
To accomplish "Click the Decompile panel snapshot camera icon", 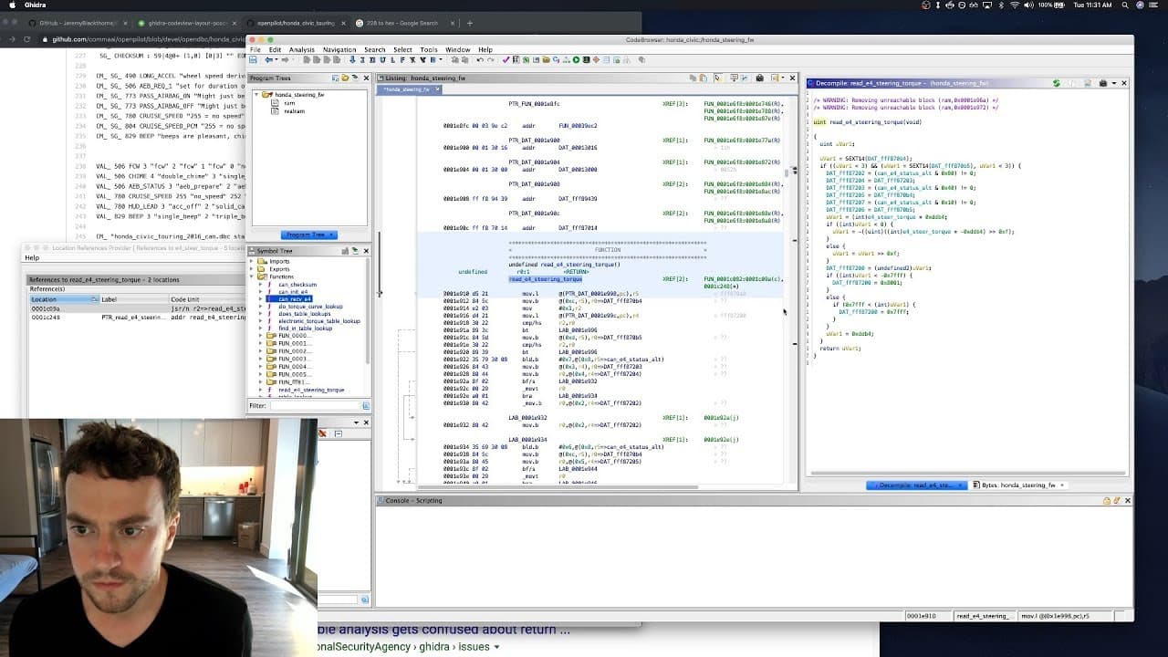I will tap(1102, 83).
